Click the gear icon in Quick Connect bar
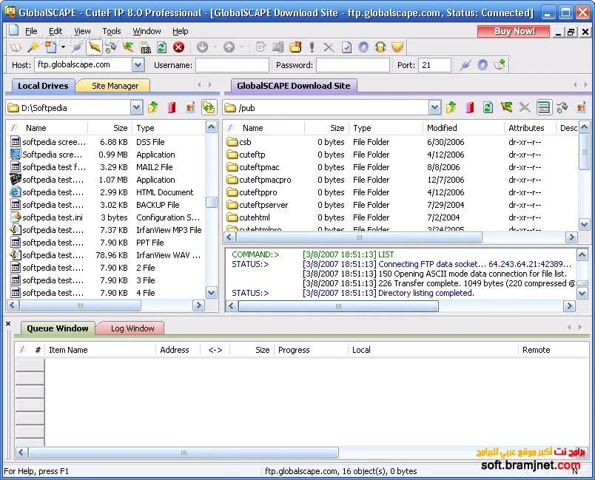This screenshot has height=480, width=595. point(483,65)
